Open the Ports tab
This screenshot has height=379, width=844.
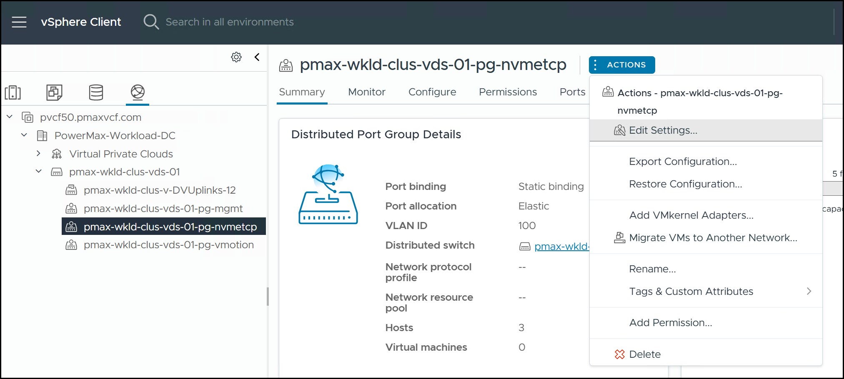(x=572, y=92)
